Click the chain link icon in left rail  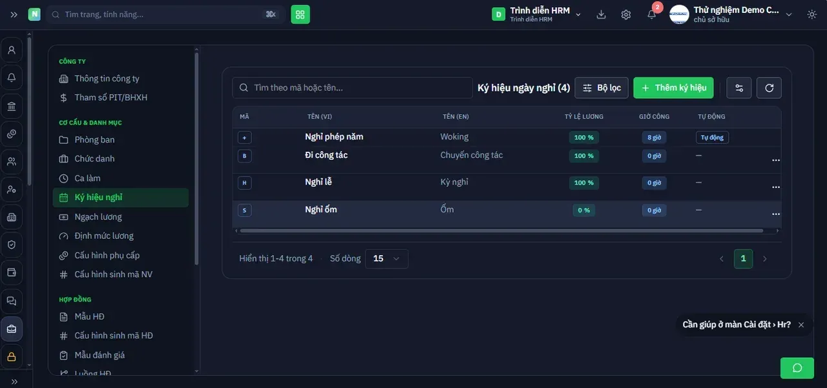click(12, 134)
